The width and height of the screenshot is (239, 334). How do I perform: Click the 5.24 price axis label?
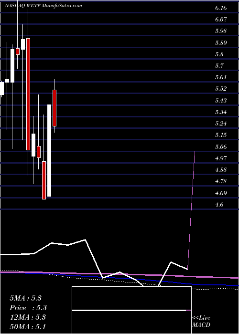(x=221, y=124)
